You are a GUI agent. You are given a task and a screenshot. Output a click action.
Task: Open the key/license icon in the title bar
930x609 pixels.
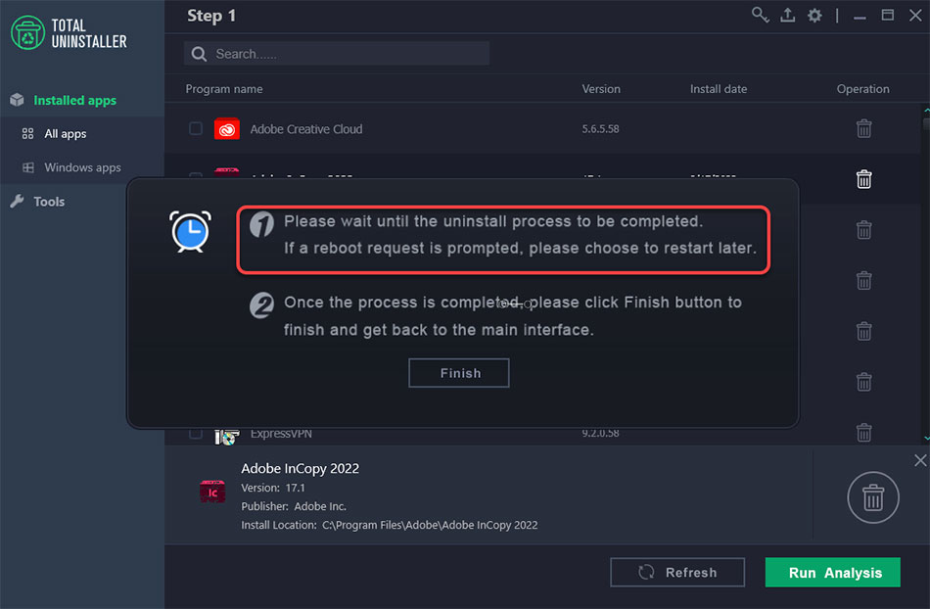pos(760,15)
